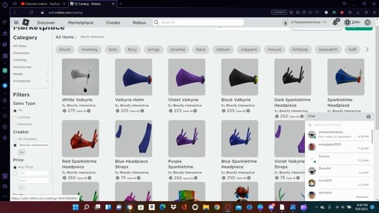Select the All sales type radio
Screen dimensions: 379x213
[15, 111]
